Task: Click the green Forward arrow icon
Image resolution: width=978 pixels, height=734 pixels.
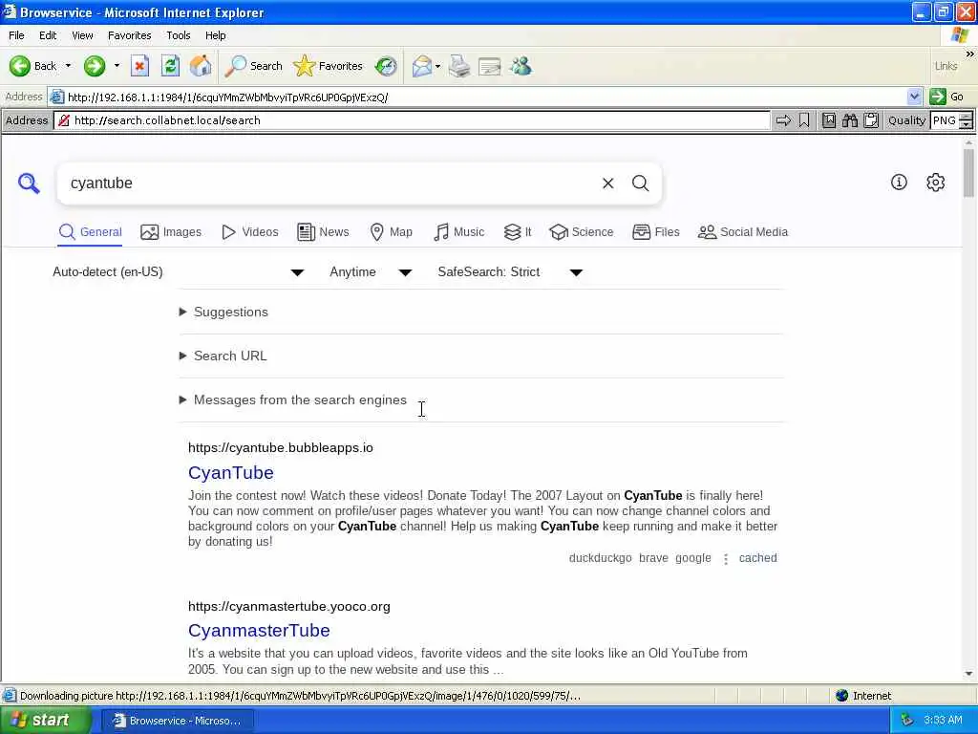Action: [95, 66]
